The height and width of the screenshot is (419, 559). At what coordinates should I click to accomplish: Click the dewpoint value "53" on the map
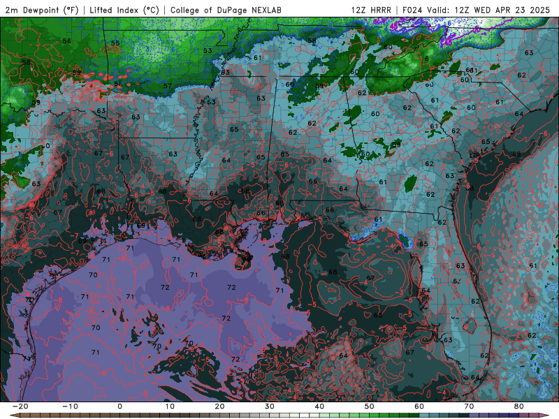[x=208, y=51]
